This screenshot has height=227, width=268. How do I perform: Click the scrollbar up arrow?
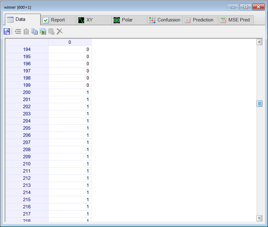click(x=260, y=42)
